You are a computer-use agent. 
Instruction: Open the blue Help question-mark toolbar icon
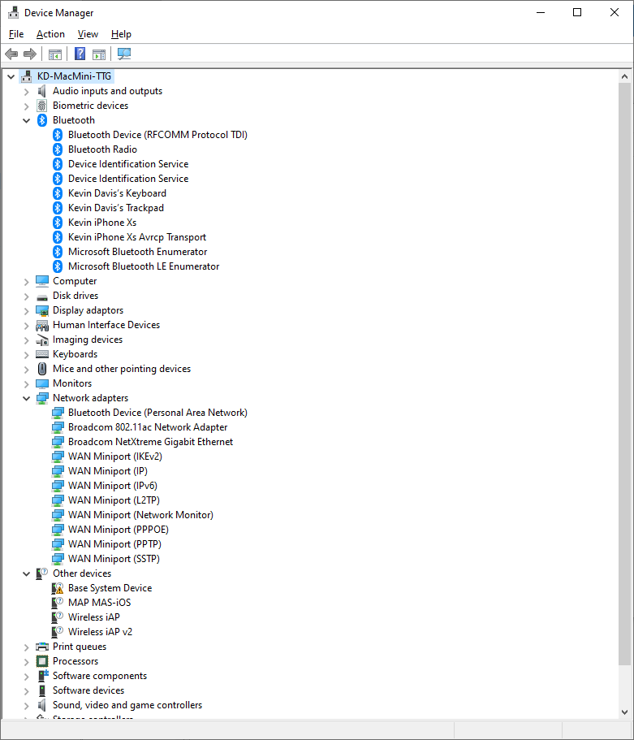pyautogui.click(x=80, y=54)
